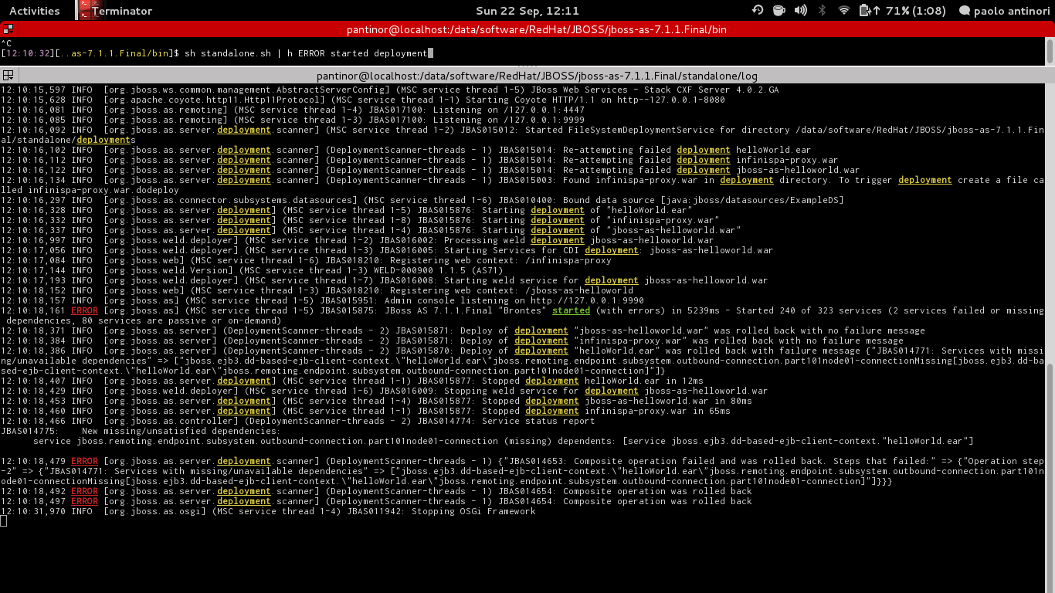Click 'Stopped deployment helloWorld.ear in 12ms' text

click(592, 381)
